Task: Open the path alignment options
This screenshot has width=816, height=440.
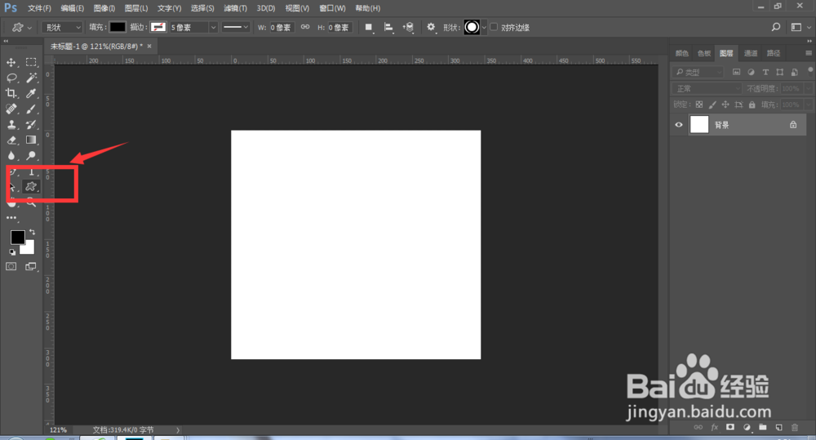Action: (x=388, y=27)
